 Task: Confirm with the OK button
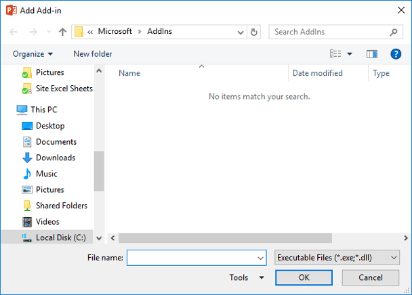pos(304,277)
